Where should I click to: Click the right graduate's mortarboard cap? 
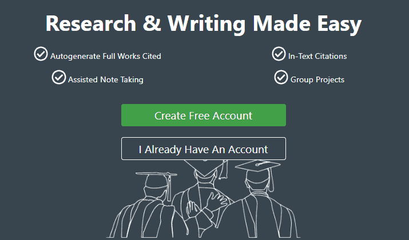pos(258,166)
